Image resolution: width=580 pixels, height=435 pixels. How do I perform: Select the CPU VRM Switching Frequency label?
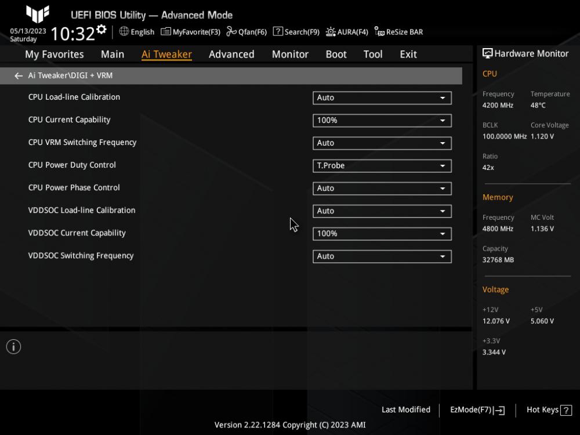(82, 143)
